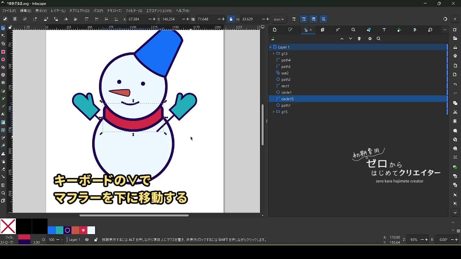461x259 pixels.
Task: Select the circle1 object in the layers list
Action: tap(286, 92)
